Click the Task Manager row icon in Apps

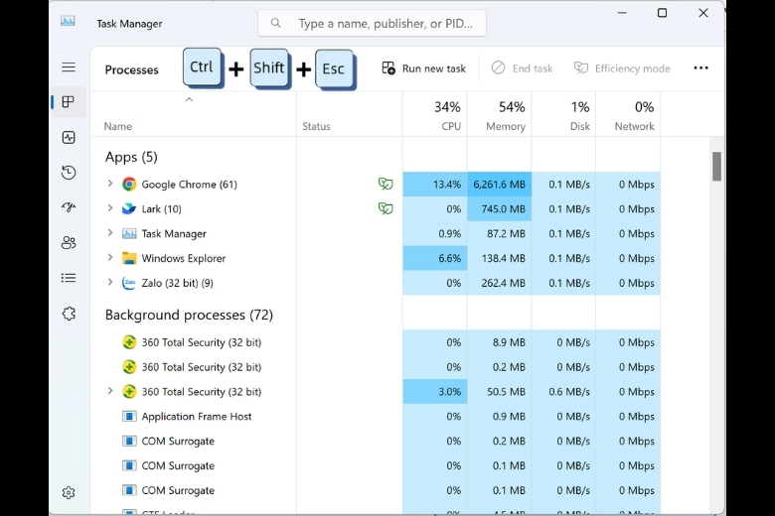tap(129, 233)
